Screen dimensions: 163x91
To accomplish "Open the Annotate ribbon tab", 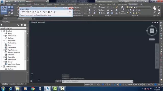I will pos(22,4).
